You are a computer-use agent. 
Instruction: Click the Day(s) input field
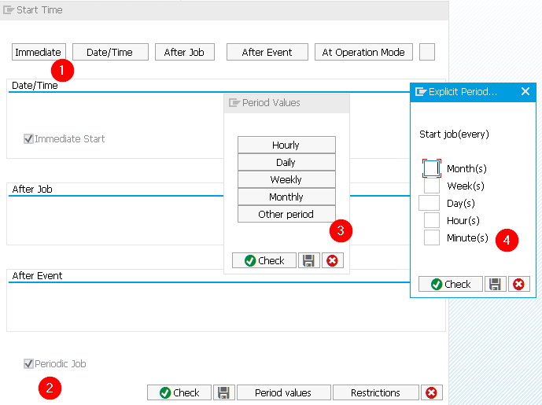[429, 203]
